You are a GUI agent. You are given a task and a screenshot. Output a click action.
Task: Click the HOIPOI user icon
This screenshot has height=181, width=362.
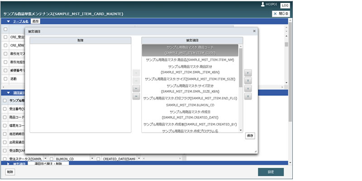[263, 5]
